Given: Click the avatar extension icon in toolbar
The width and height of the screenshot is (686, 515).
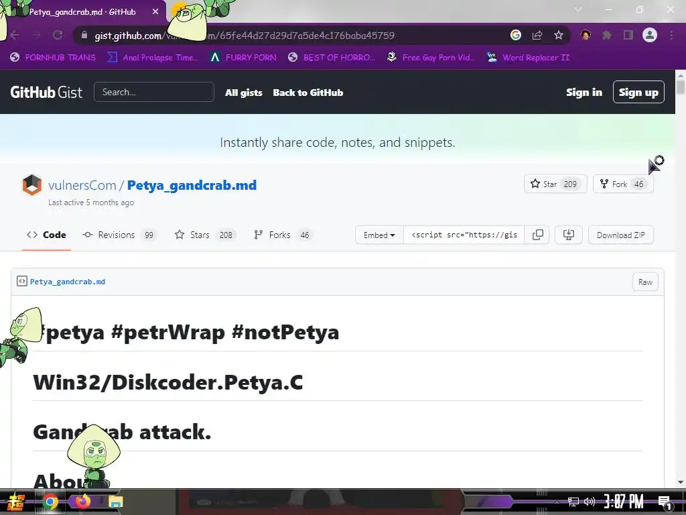Looking at the screenshot, I should click(x=586, y=35).
